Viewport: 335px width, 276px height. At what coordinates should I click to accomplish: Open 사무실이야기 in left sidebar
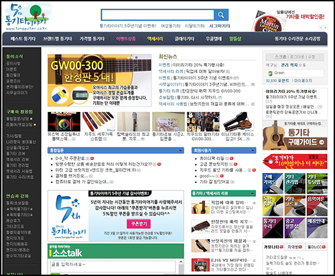17,92
